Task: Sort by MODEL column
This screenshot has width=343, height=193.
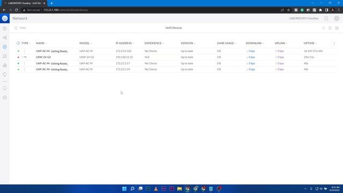Action: [x=86, y=43]
